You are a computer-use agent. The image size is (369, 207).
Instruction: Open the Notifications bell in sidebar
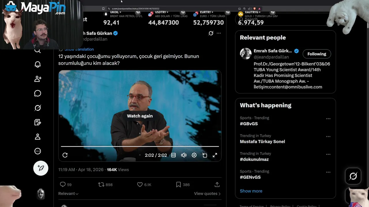tap(38, 64)
